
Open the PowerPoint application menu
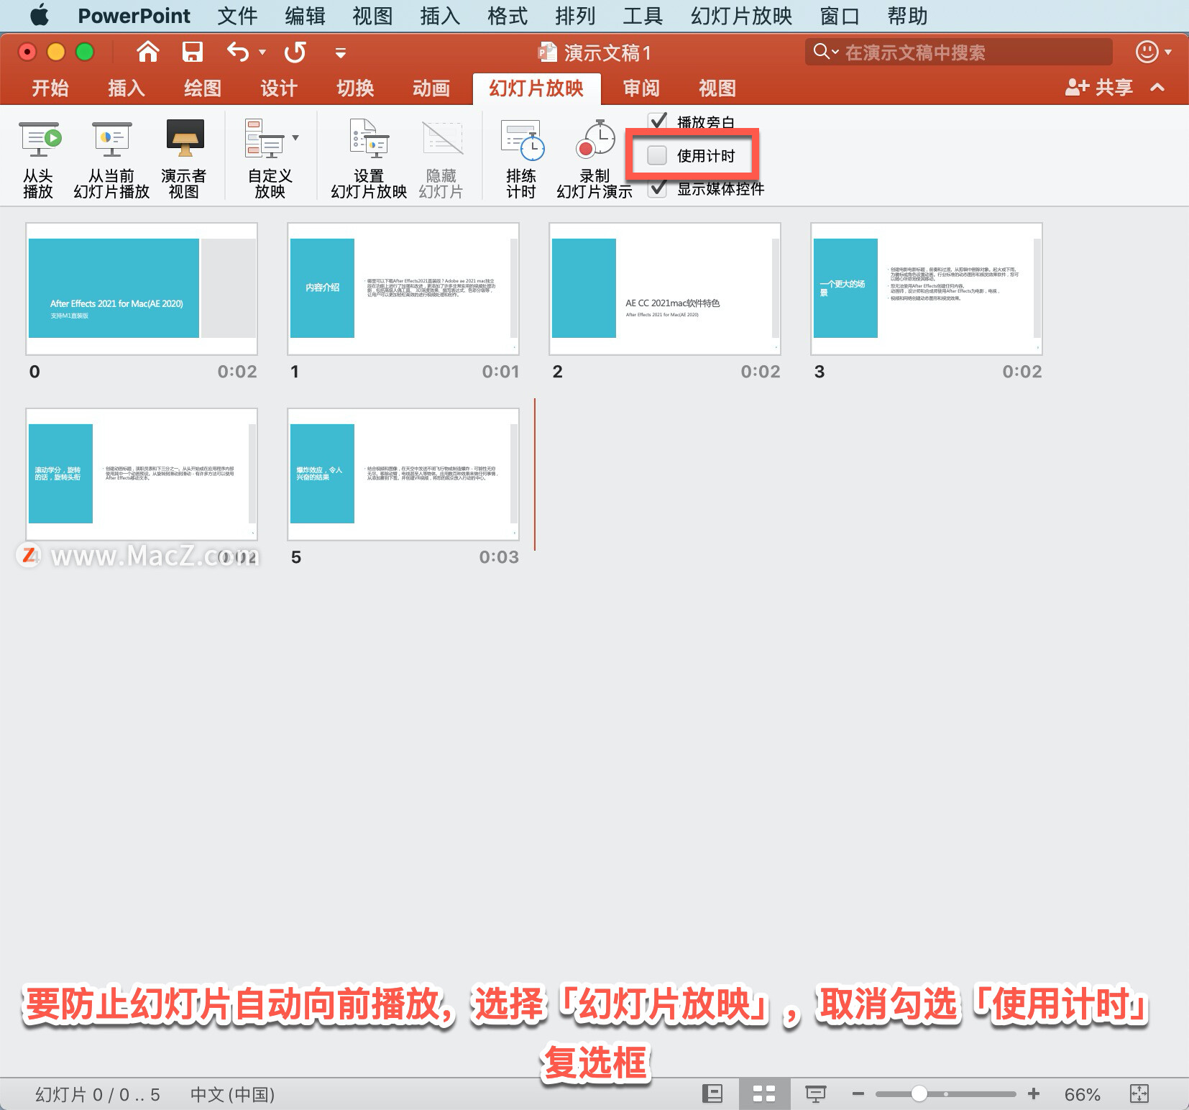(134, 15)
